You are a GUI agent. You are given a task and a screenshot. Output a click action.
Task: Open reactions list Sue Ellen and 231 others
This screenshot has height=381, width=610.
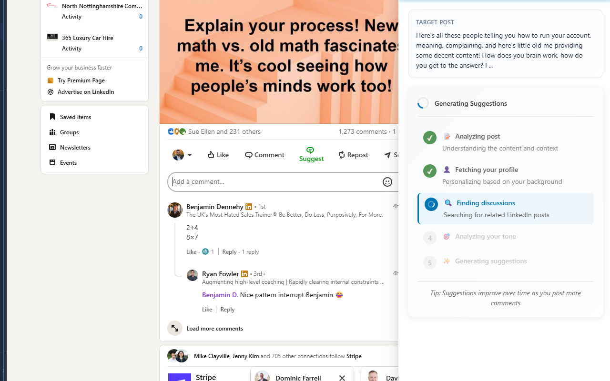click(x=224, y=131)
